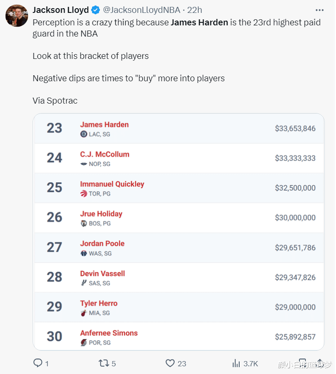The width and height of the screenshot is (336, 374).
Task: Click the Heat logo under Tyler Herro
Action: click(83, 313)
